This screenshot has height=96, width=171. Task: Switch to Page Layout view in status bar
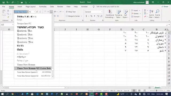(x=139, y=91)
